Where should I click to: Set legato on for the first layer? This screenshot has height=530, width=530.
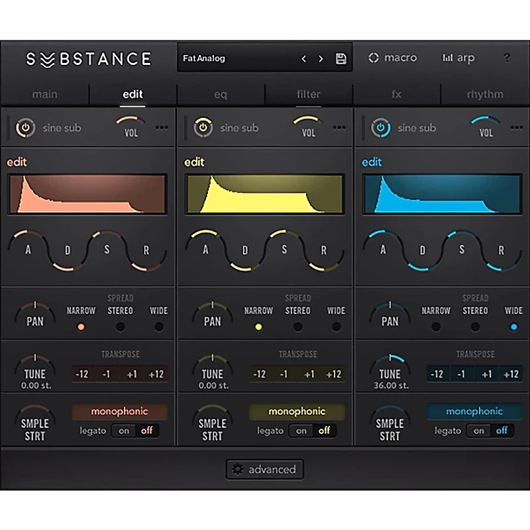(x=125, y=431)
